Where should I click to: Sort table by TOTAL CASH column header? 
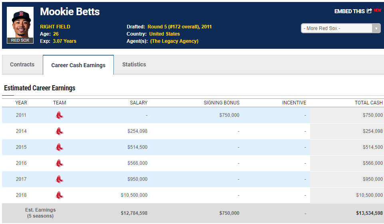368,103
